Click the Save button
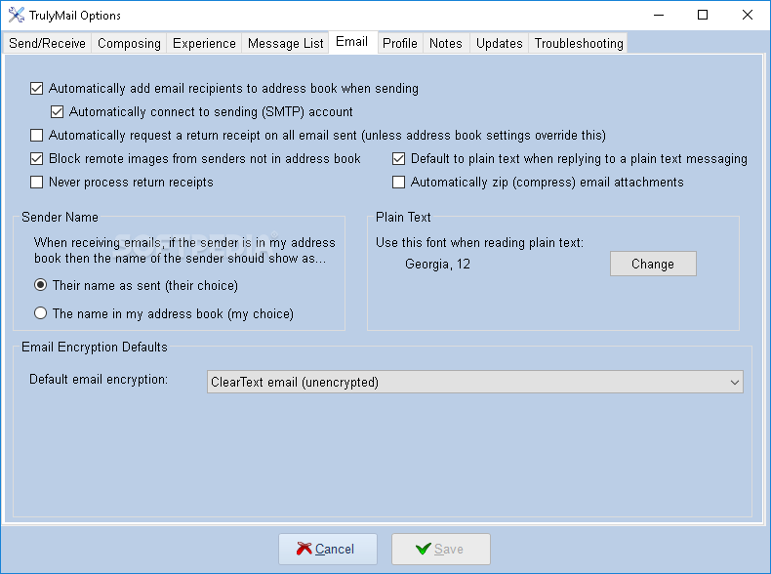The image size is (771, 574). click(x=441, y=549)
